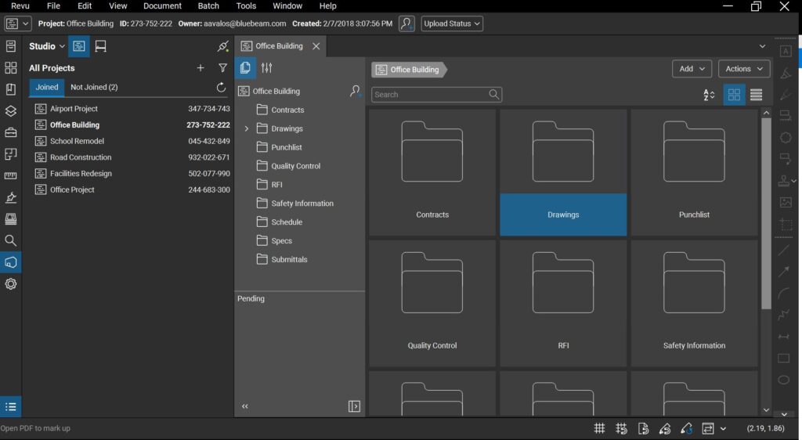The height and width of the screenshot is (440, 802).
Task: Click the Search input field
Action: 436,95
